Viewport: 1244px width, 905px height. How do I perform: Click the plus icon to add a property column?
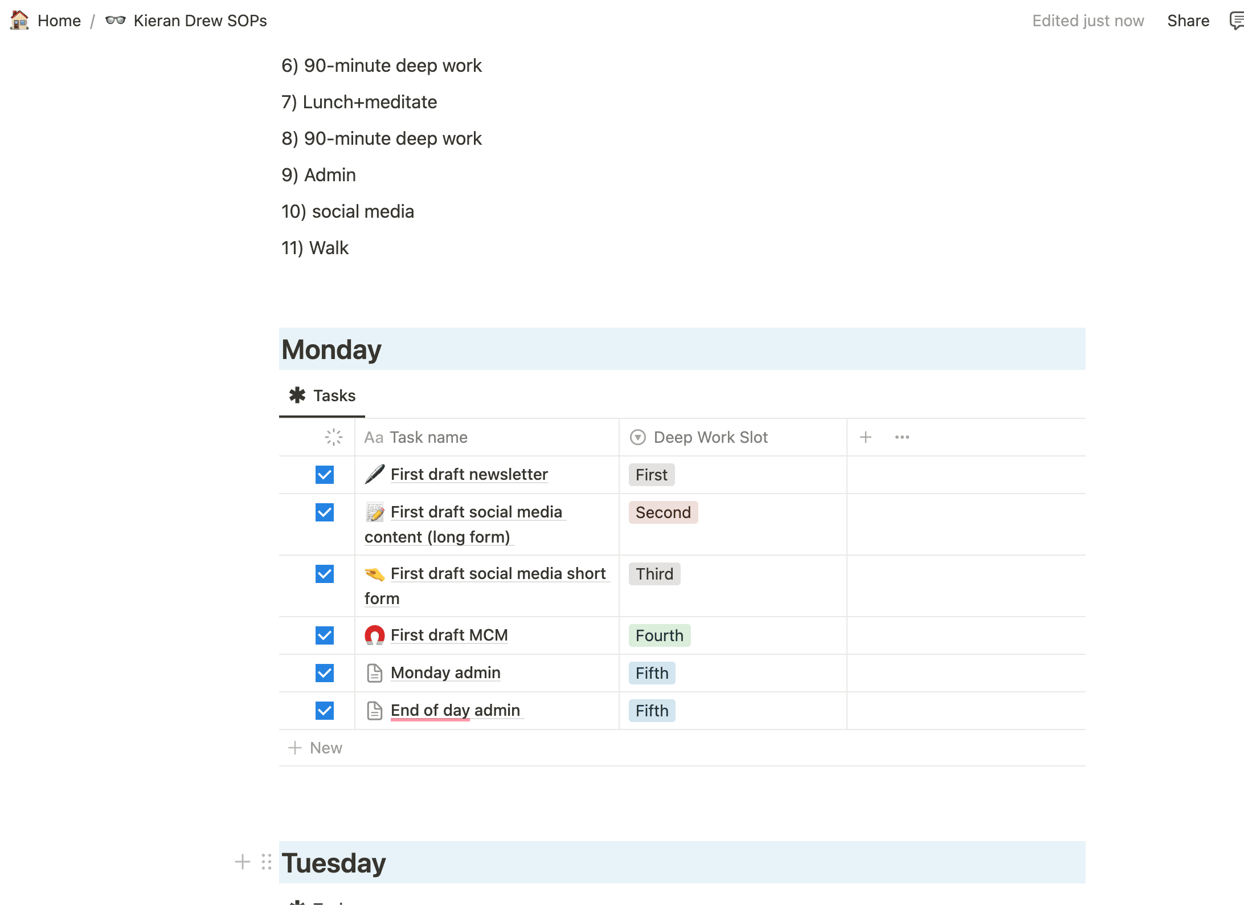click(865, 437)
